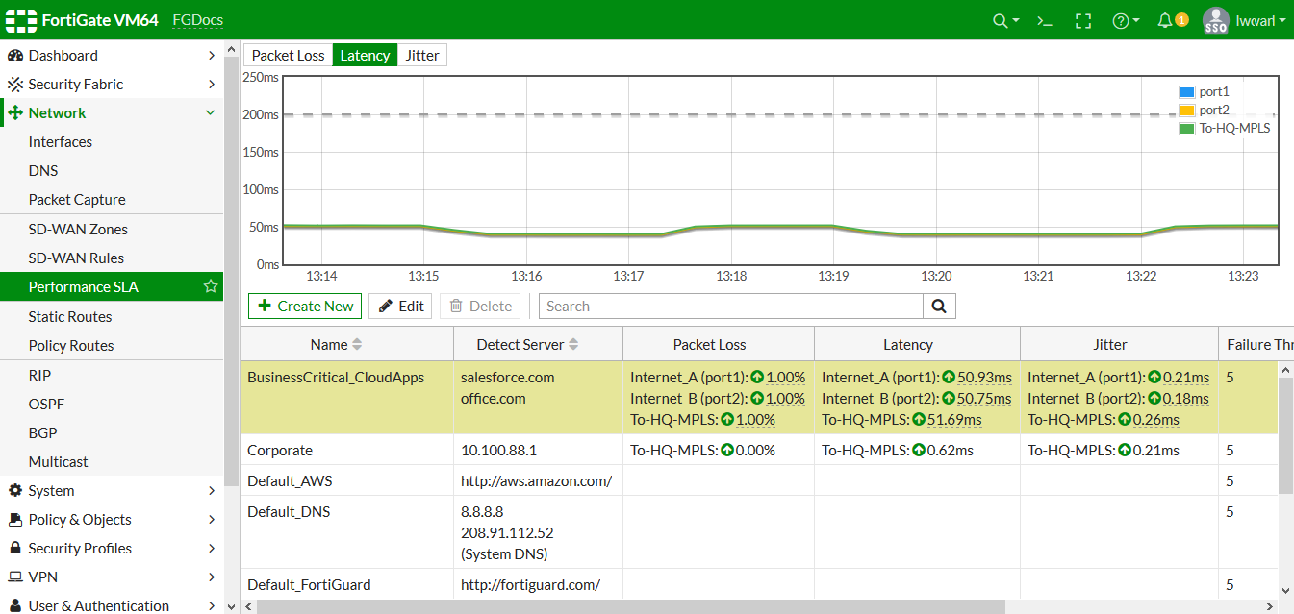Open the notifications bell
The image size is (1294, 614).
point(1167,19)
